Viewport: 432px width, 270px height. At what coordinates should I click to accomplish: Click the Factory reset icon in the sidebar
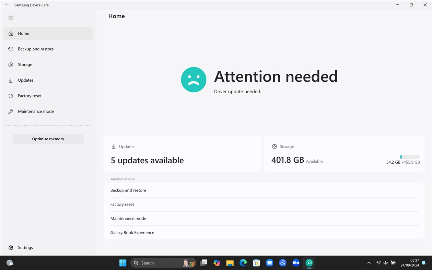coord(11,96)
